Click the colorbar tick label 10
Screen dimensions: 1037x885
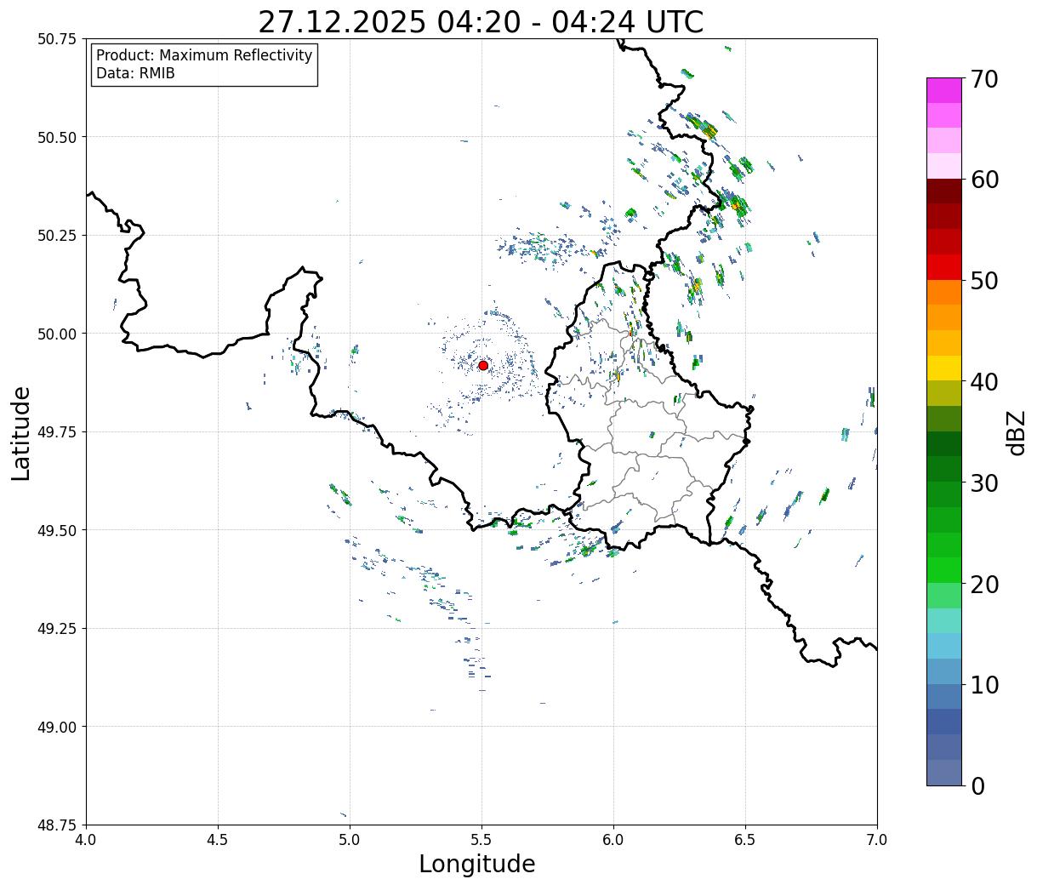coord(984,684)
